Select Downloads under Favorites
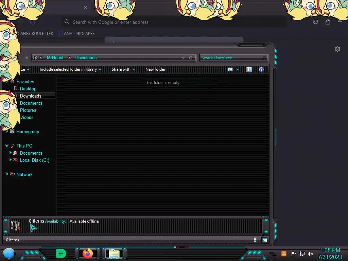Screen dimensions: 348x261 click(31, 96)
